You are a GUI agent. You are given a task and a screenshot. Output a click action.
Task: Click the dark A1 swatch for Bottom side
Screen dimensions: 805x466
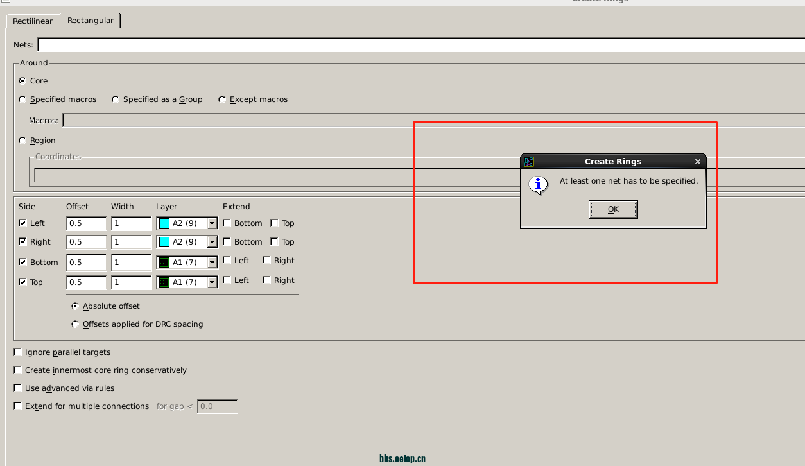pos(164,263)
